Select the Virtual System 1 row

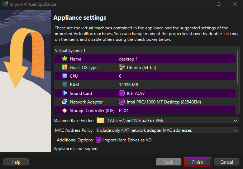145,50
